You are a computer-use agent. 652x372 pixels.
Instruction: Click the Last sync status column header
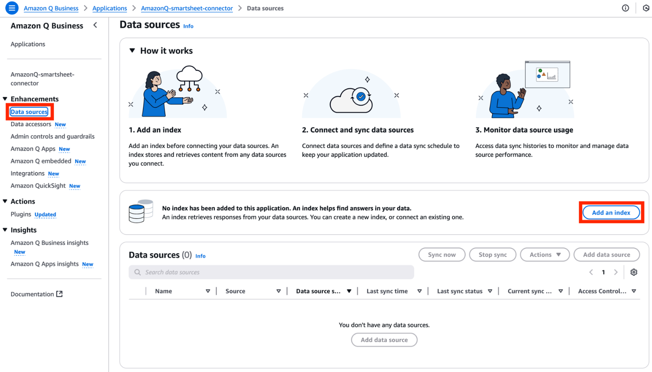point(459,291)
